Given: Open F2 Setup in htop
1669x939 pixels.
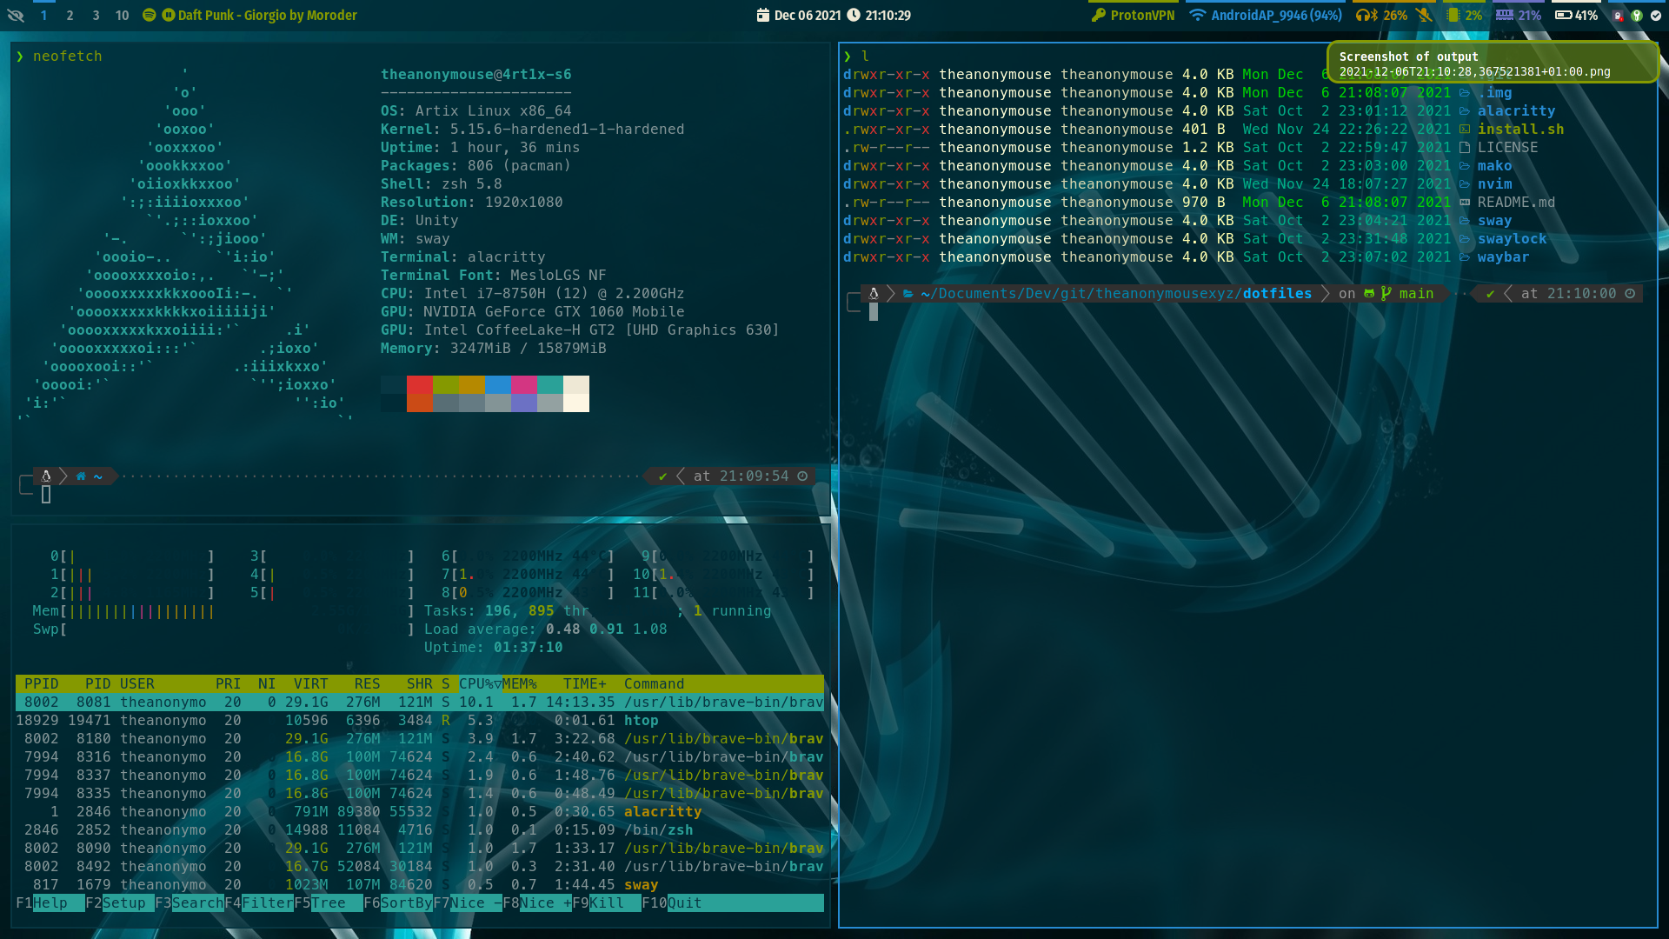Looking at the screenshot, I should point(120,902).
